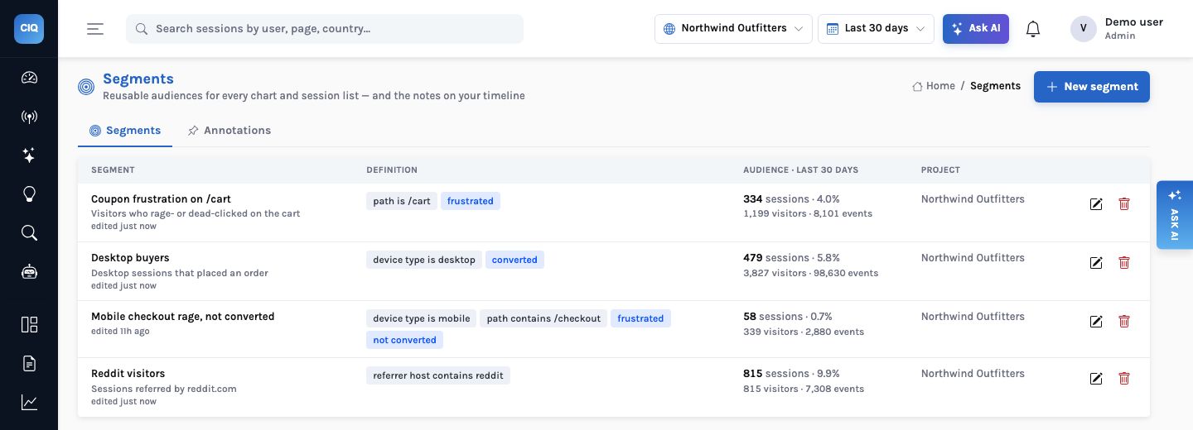Click the 'path contains /checkout' chip

coord(543,318)
